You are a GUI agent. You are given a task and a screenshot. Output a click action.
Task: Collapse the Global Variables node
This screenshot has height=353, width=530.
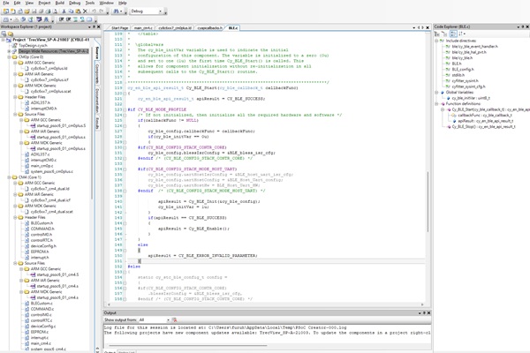point(436,92)
